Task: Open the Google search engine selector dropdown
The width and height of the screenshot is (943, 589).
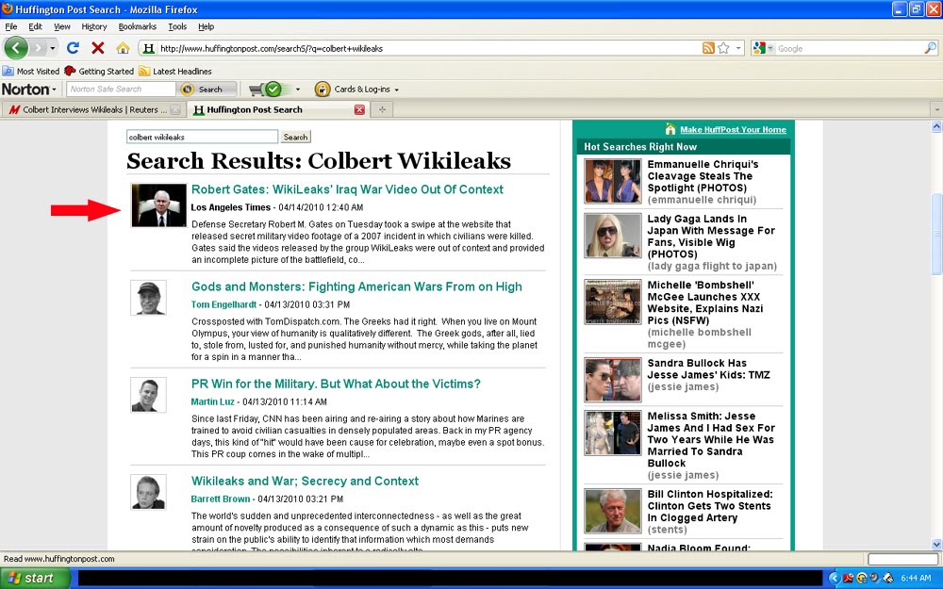Action: click(765, 48)
